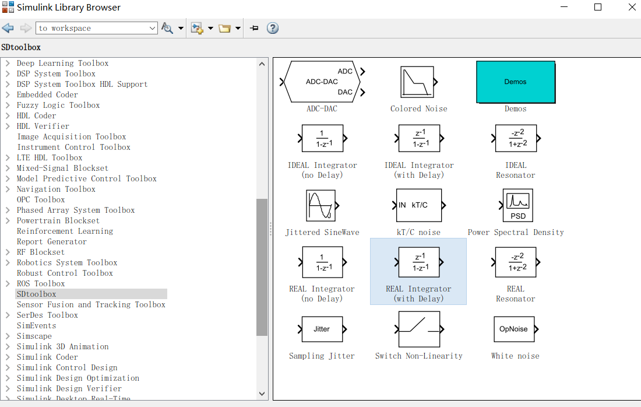The image size is (641, 407).
Task: Select the Sampling Jitter block
Action: pyautogui.click(x=322, y=329)
